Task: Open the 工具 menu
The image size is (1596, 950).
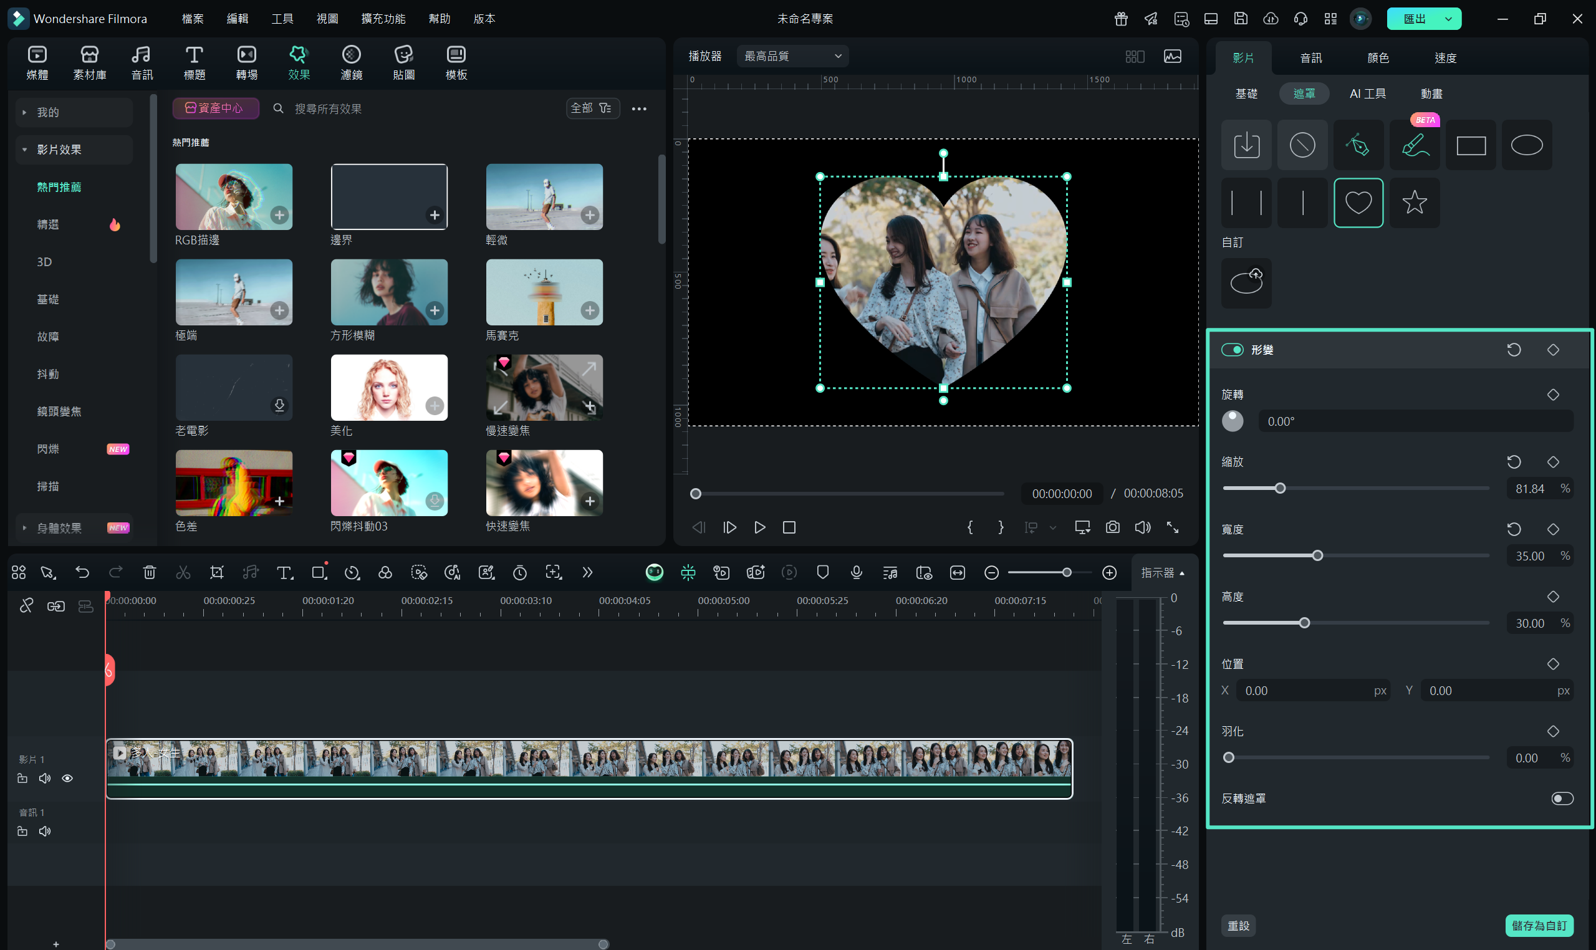Action: click(282, 19)
